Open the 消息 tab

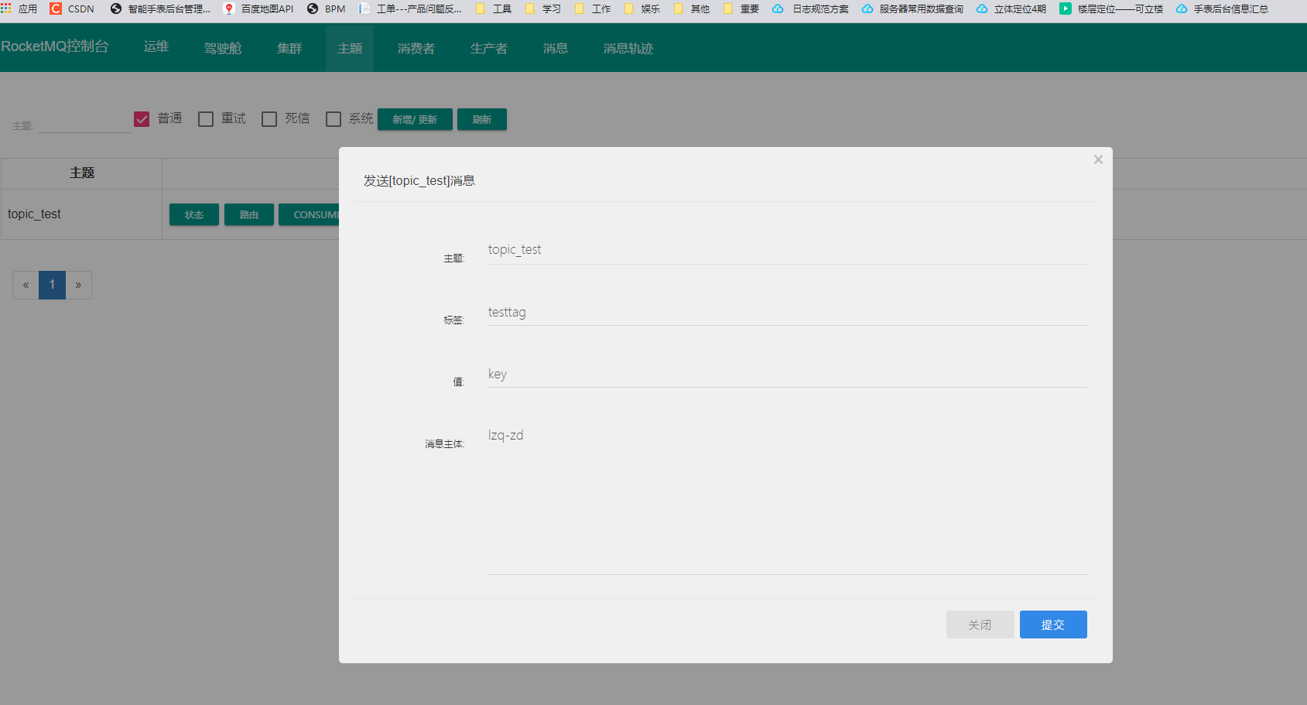pyautogui.click(x=556, y=48)
